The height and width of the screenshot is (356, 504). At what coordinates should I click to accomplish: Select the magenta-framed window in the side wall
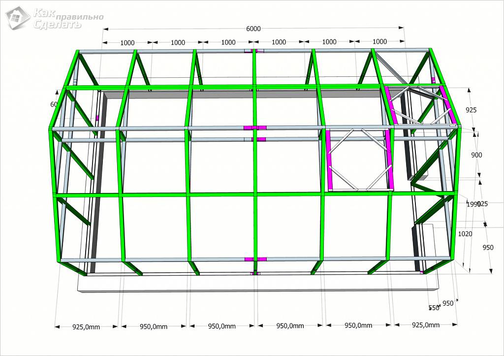pyautogui.click(x=359, y=160)
